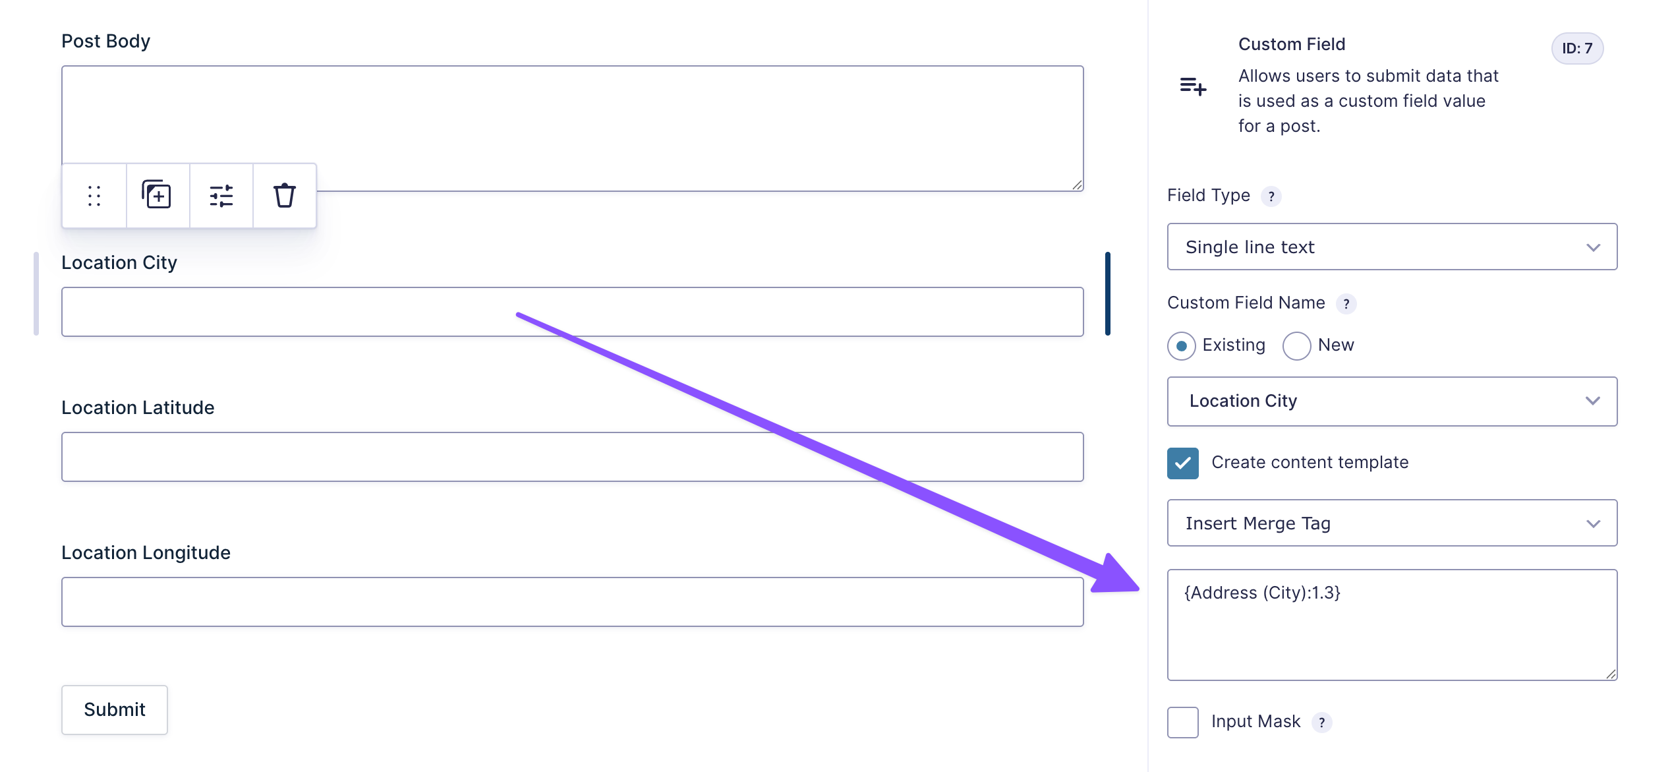Screen dimensions: 1672x772
Task: Expand the Location City custom field dropdown
Action: click(1392, 401)
